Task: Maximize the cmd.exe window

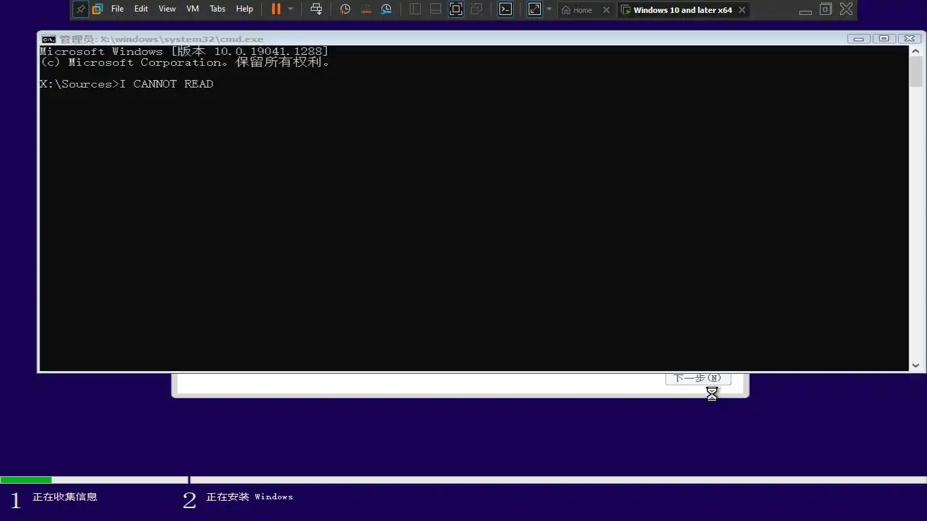Action: coord(884,39)
